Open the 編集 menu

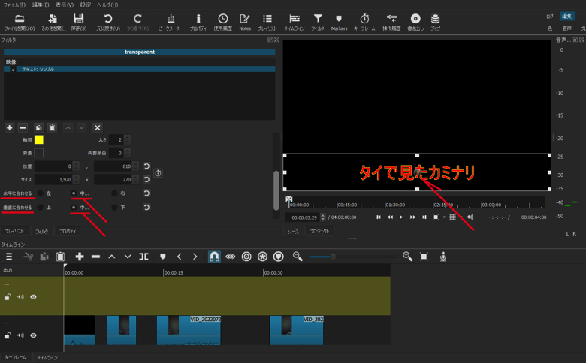(41, 4)
